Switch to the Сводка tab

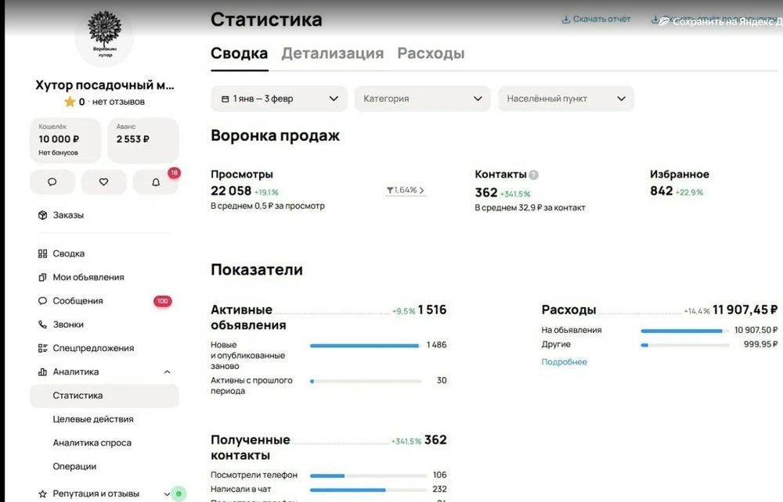click(x=239, y=53)
